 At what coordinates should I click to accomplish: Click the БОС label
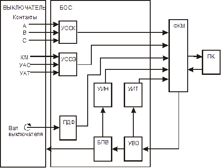click(66, 8)
